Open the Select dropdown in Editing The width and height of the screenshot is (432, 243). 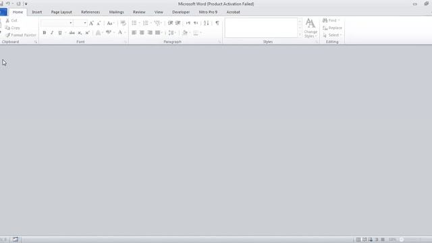click(332, 35)
